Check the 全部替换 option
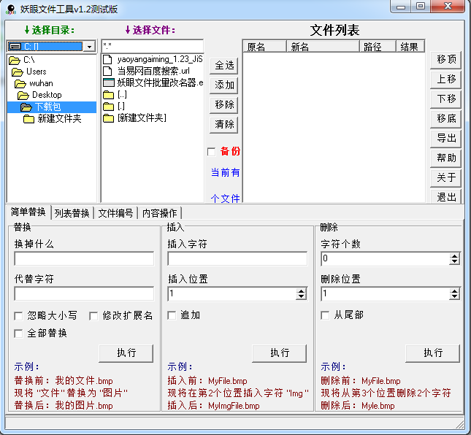 (19, 334)
